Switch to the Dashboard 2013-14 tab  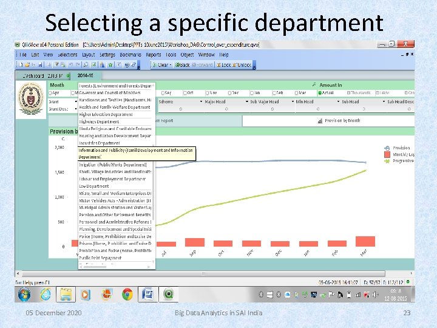pyautogui.click(x=42, y=76)
